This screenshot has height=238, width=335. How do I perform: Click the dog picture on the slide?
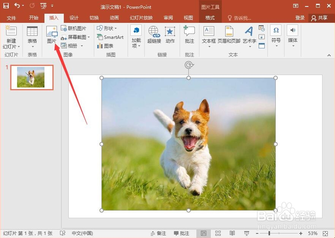[x=188, y=144]
